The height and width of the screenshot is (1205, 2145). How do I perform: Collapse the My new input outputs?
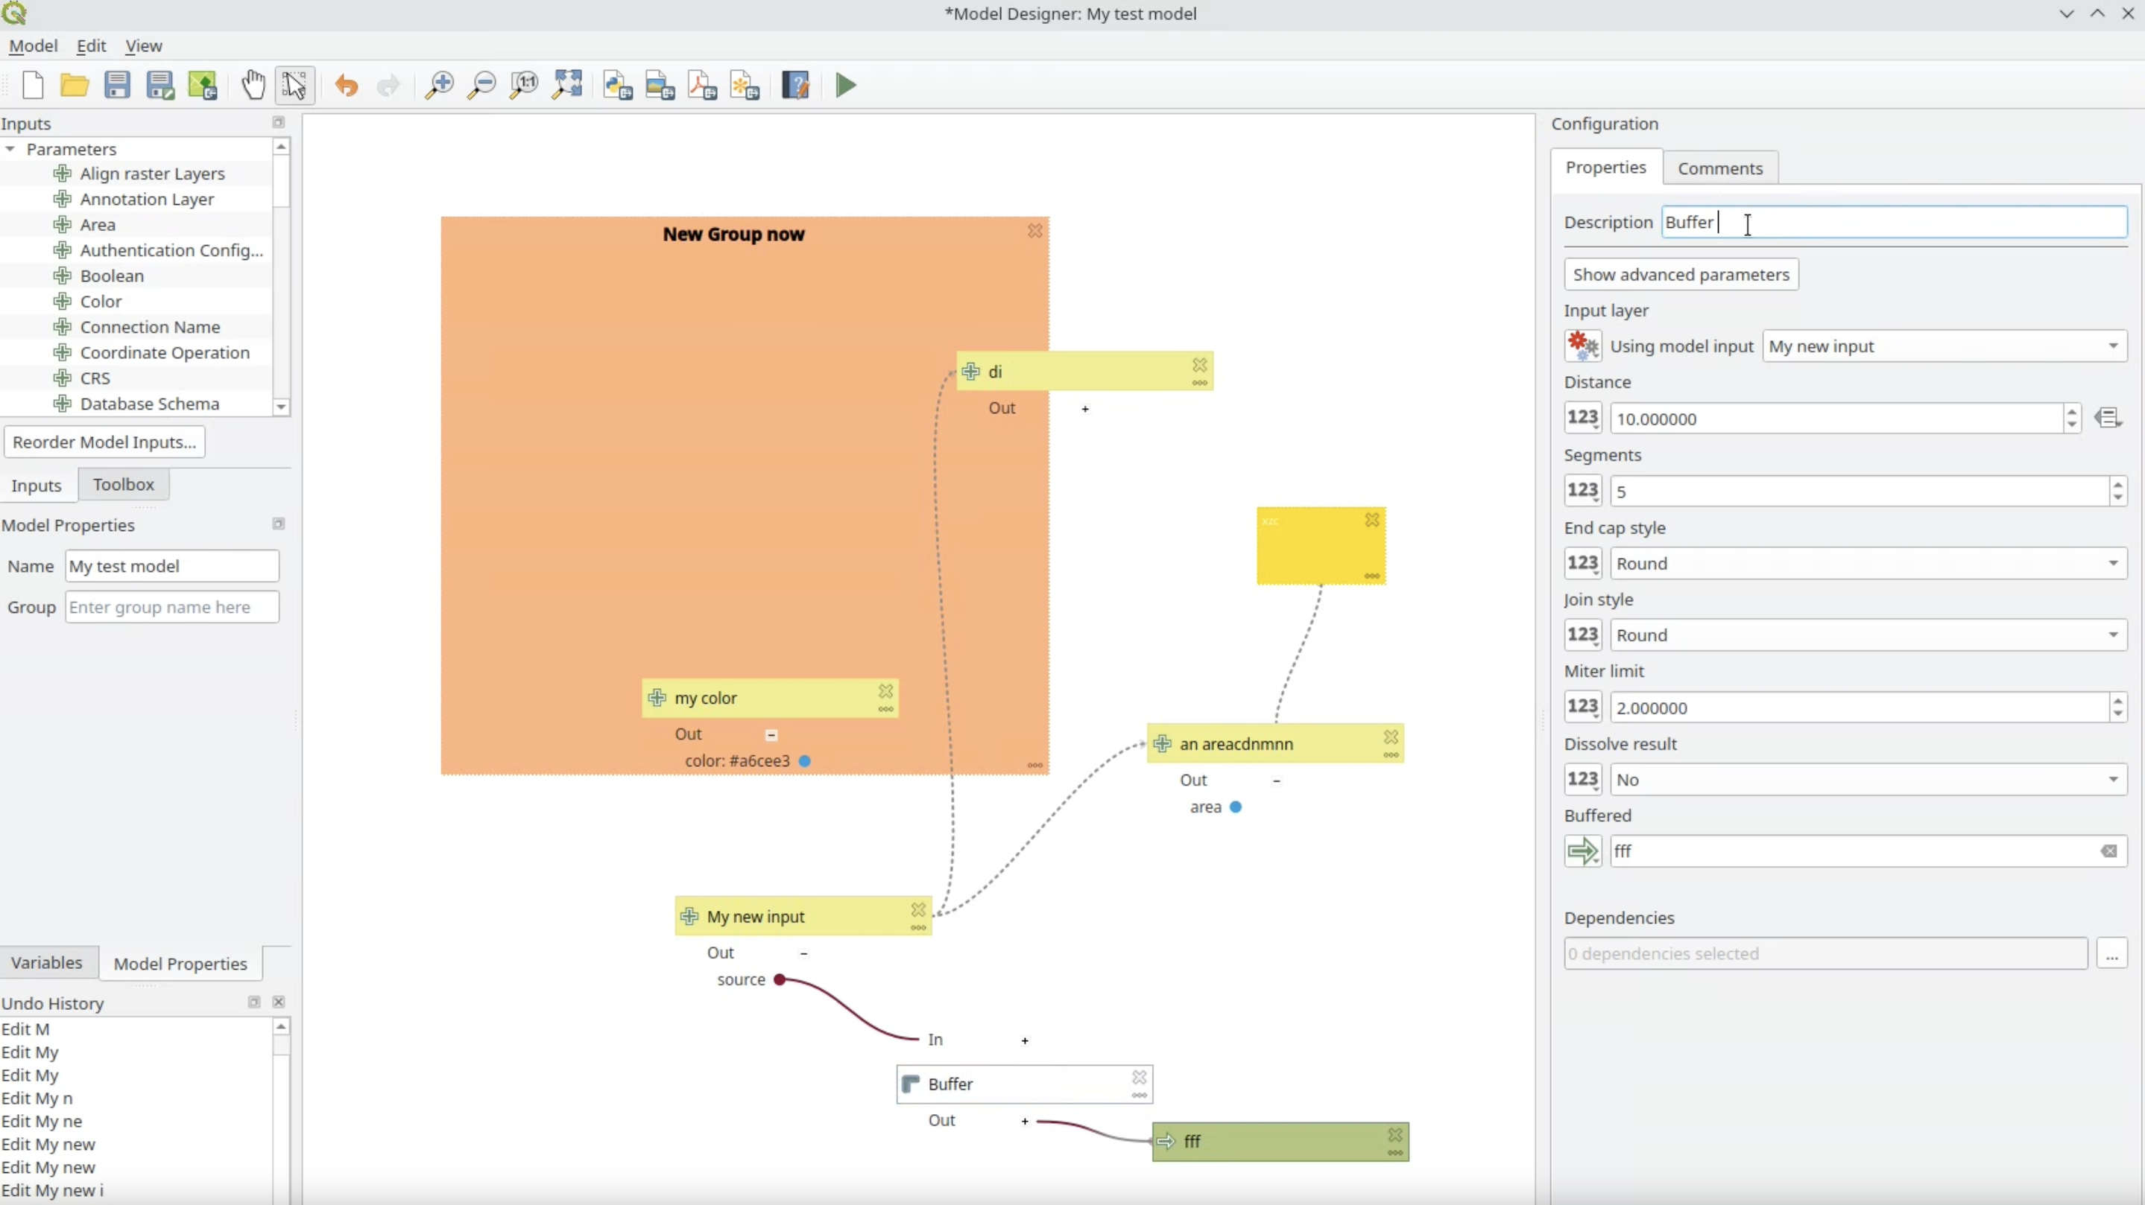click(x=803, y=954)
